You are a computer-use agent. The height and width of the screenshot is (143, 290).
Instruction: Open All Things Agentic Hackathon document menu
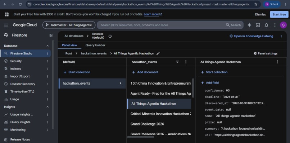click(x=277, y=62)
